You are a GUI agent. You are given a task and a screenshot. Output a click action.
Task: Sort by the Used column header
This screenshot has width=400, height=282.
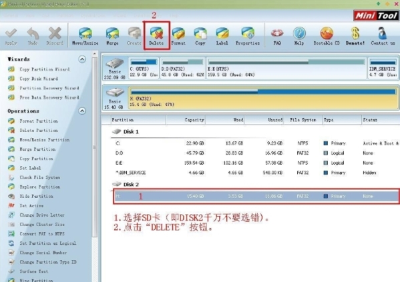[225, 120]
